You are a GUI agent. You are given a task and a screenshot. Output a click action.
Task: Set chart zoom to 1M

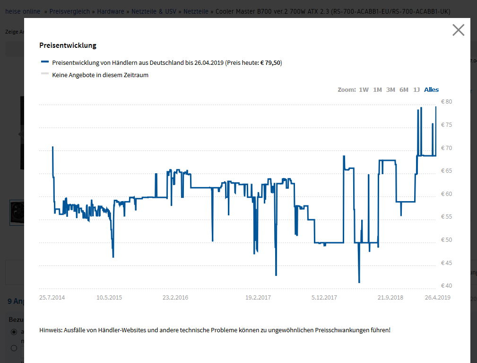(x=377, y=90)
